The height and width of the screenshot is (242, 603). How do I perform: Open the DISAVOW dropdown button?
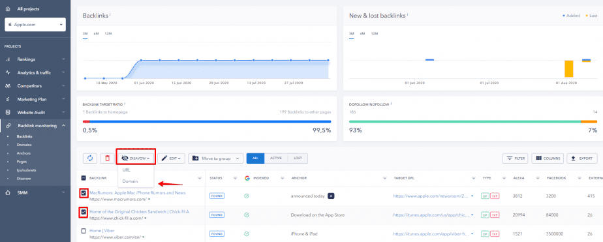[x=136, y=159]
